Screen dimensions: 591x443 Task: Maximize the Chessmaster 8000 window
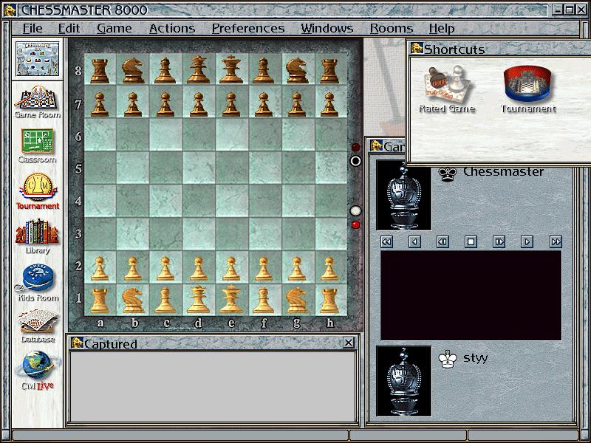pos(569,10)
